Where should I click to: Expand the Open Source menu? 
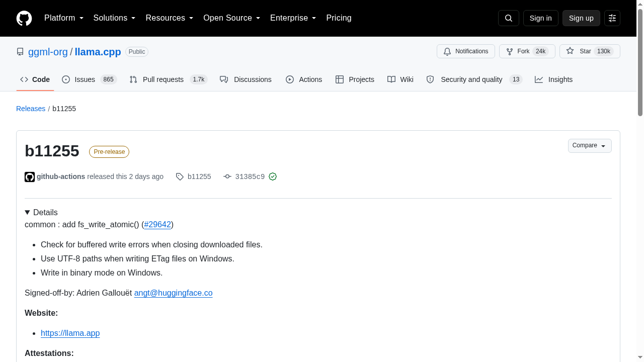pyautogui.click(x=232, y=18)
